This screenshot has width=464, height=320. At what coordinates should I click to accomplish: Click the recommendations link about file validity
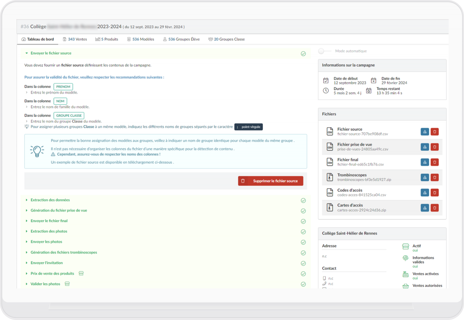[x=94, y=77]
